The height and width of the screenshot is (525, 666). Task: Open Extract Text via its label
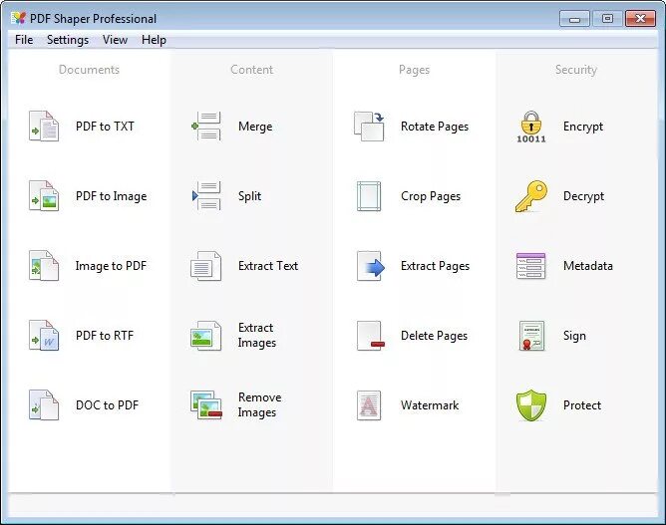tap(268, 266)
